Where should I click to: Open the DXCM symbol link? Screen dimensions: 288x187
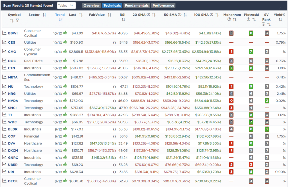[13, 150]
